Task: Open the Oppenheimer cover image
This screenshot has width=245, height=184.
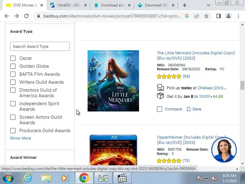Action: click(x=113, y=150)
